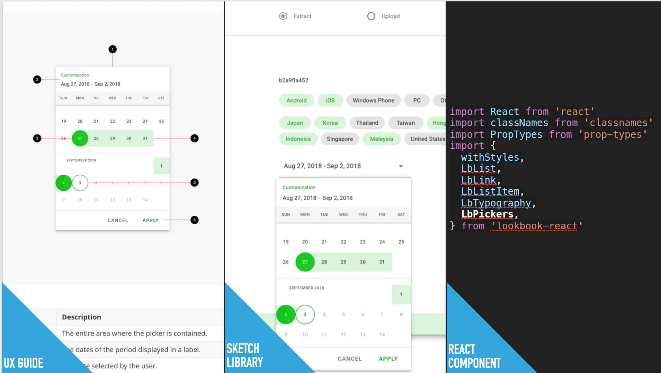This screenshot has width=661, height=373.
Task: Toggle the Windows Phone chip
Action: click(x=374, y=100)
